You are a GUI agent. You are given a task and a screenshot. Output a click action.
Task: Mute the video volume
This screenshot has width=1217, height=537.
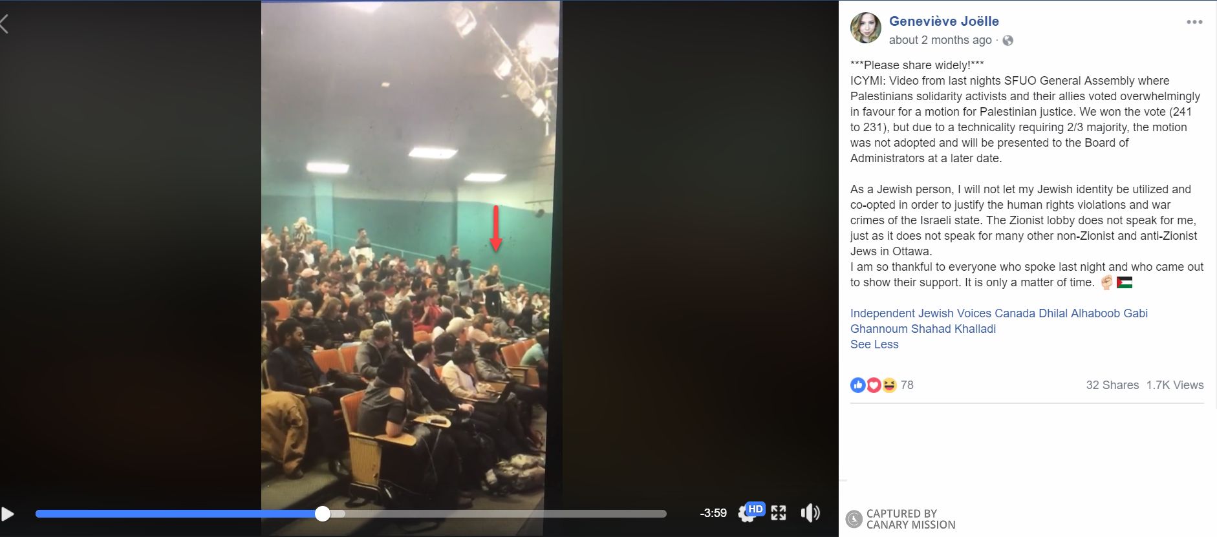pos(810,513)
